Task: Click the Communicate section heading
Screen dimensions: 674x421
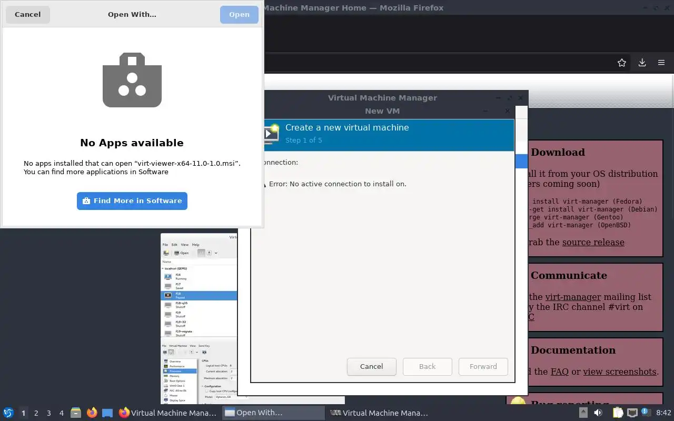Action: [569, 275]
